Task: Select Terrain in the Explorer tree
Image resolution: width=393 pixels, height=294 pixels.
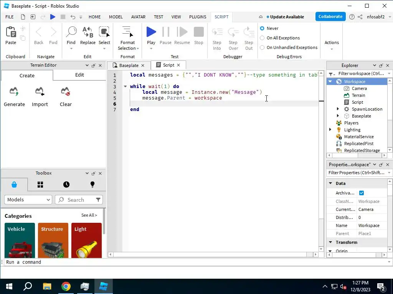Action: coord(358,95)
